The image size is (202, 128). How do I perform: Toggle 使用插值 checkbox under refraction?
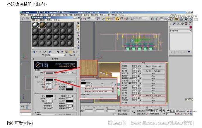pos(52,103)
